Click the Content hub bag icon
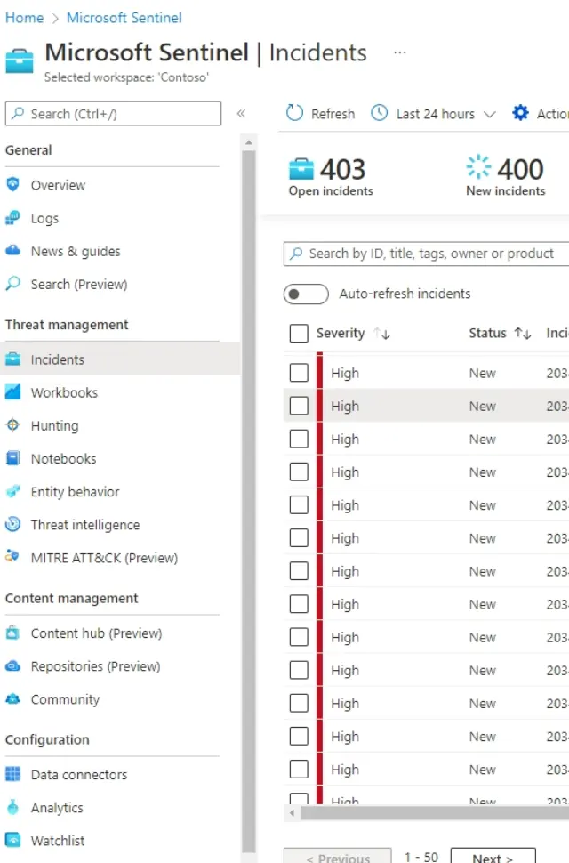 click(x=12, y=633)
